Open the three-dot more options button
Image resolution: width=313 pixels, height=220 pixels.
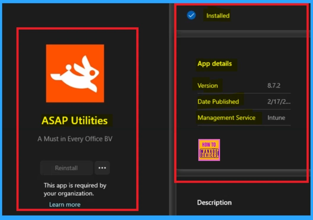click(102, 168)
